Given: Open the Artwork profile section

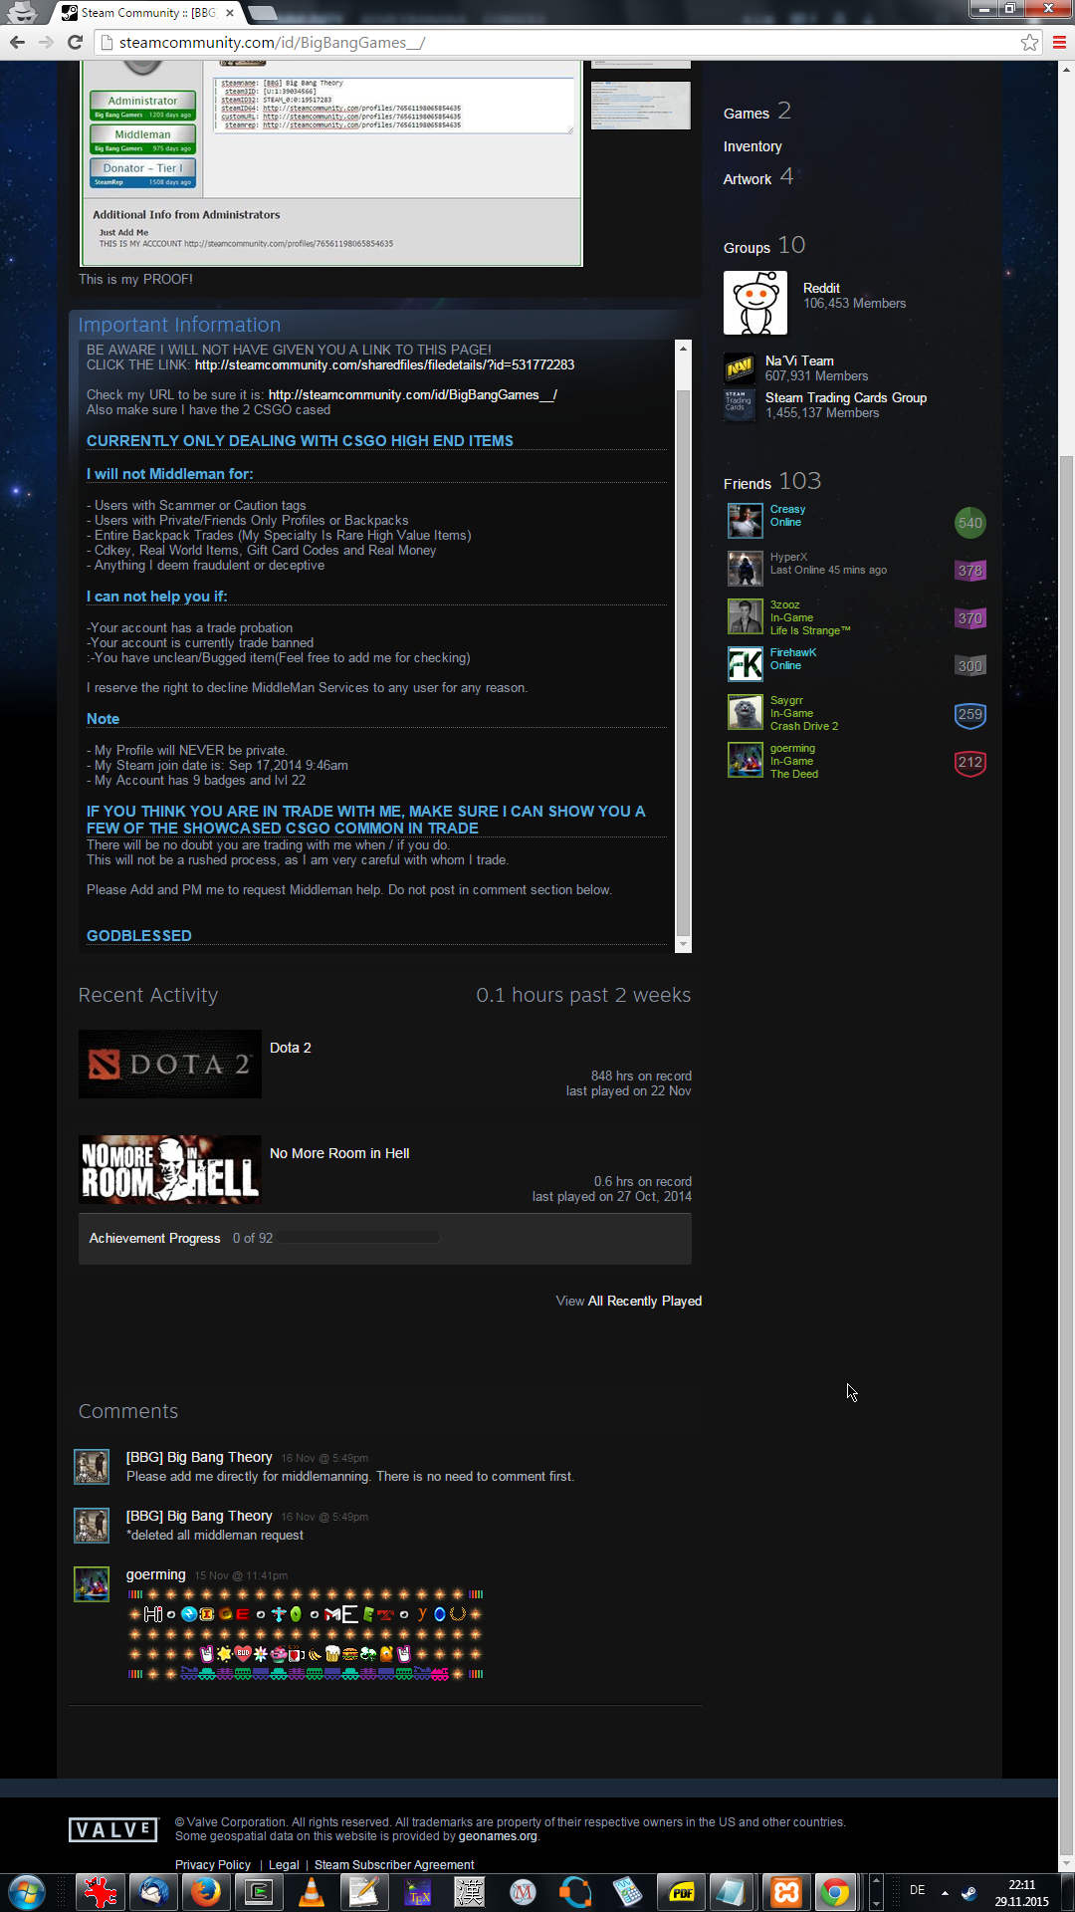Looking at the screenshot, I should click(x=747, y=179).
